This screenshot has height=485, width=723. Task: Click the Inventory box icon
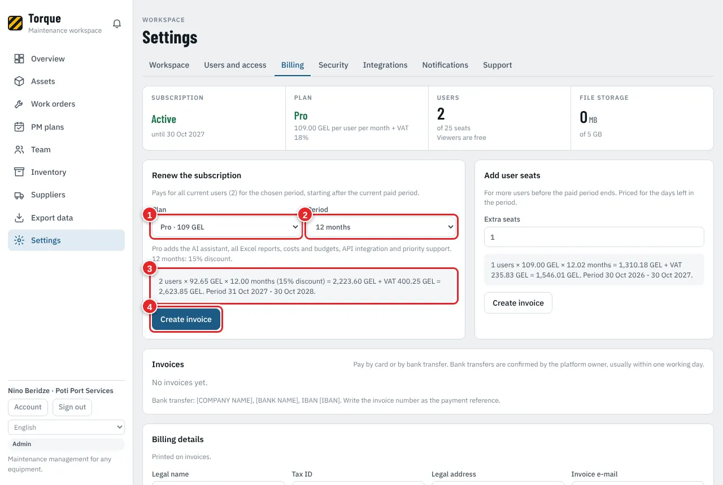19,172
